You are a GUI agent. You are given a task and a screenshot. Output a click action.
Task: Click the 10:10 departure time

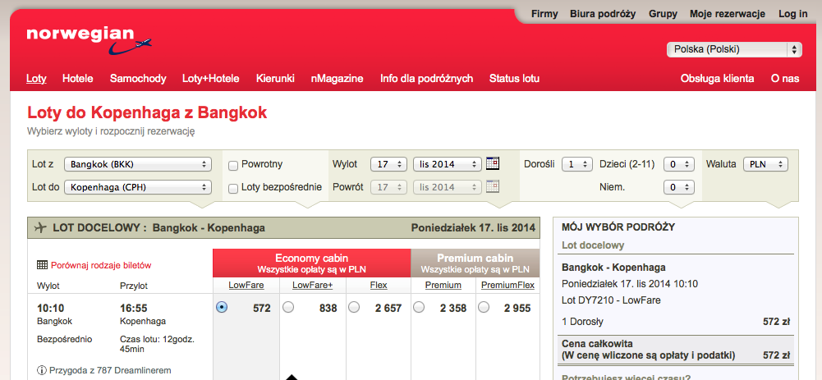[x=50, y=309]
